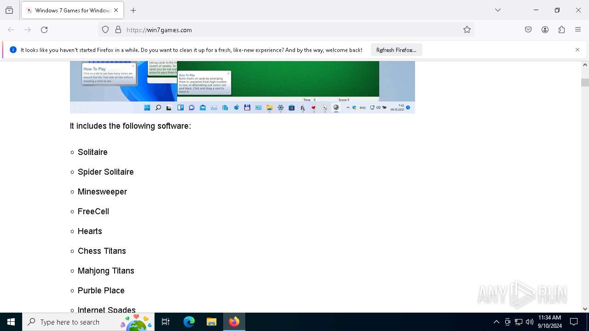
Task: Click the Refresh Firefox button
Action: click(x=396, y=50)
